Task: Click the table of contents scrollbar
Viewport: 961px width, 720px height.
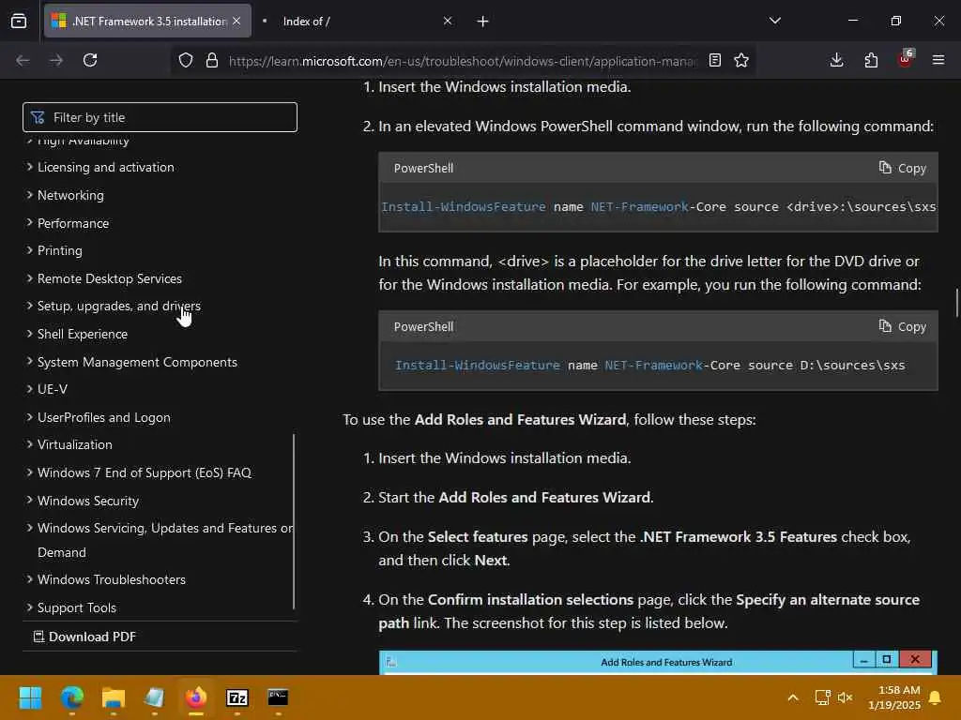Action: click(294, 521)
